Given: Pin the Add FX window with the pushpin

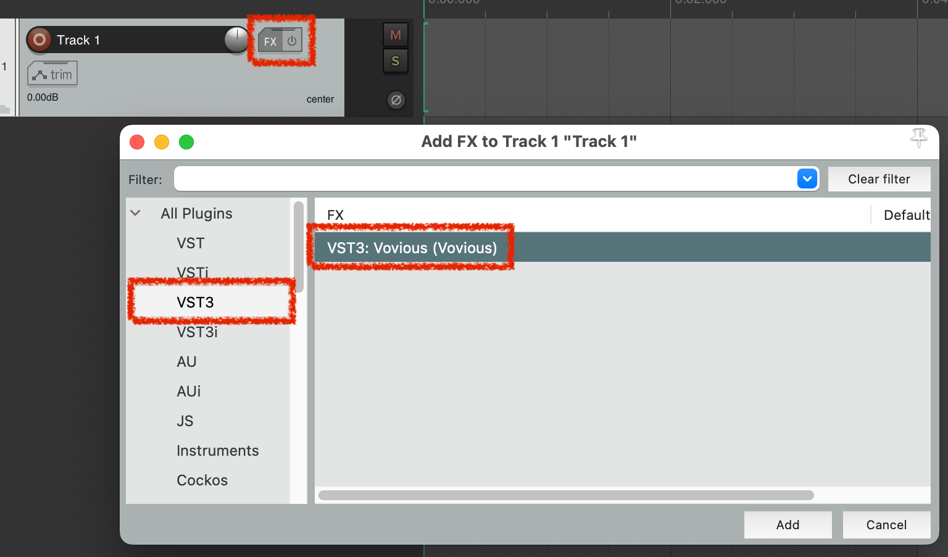Looking at the screenshot, I should tap(918, 138).
